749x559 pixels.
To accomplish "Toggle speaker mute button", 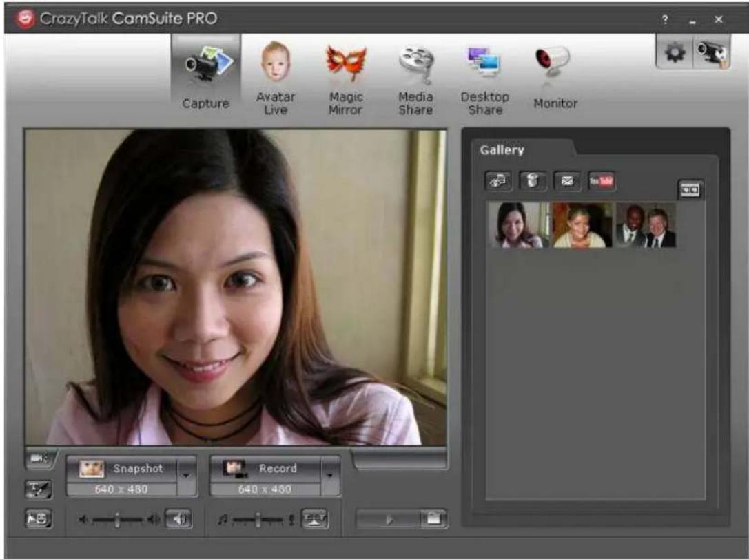I will [178, 519].
